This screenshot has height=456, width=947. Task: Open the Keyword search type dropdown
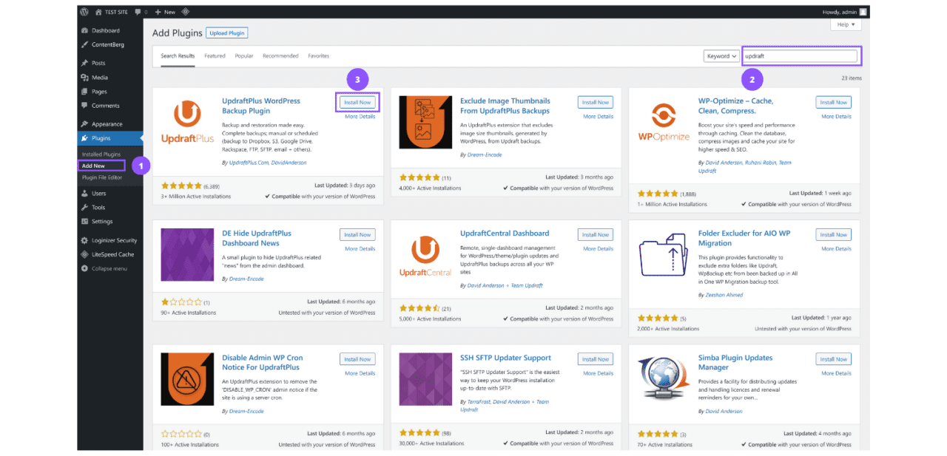[x=721, y=56]
